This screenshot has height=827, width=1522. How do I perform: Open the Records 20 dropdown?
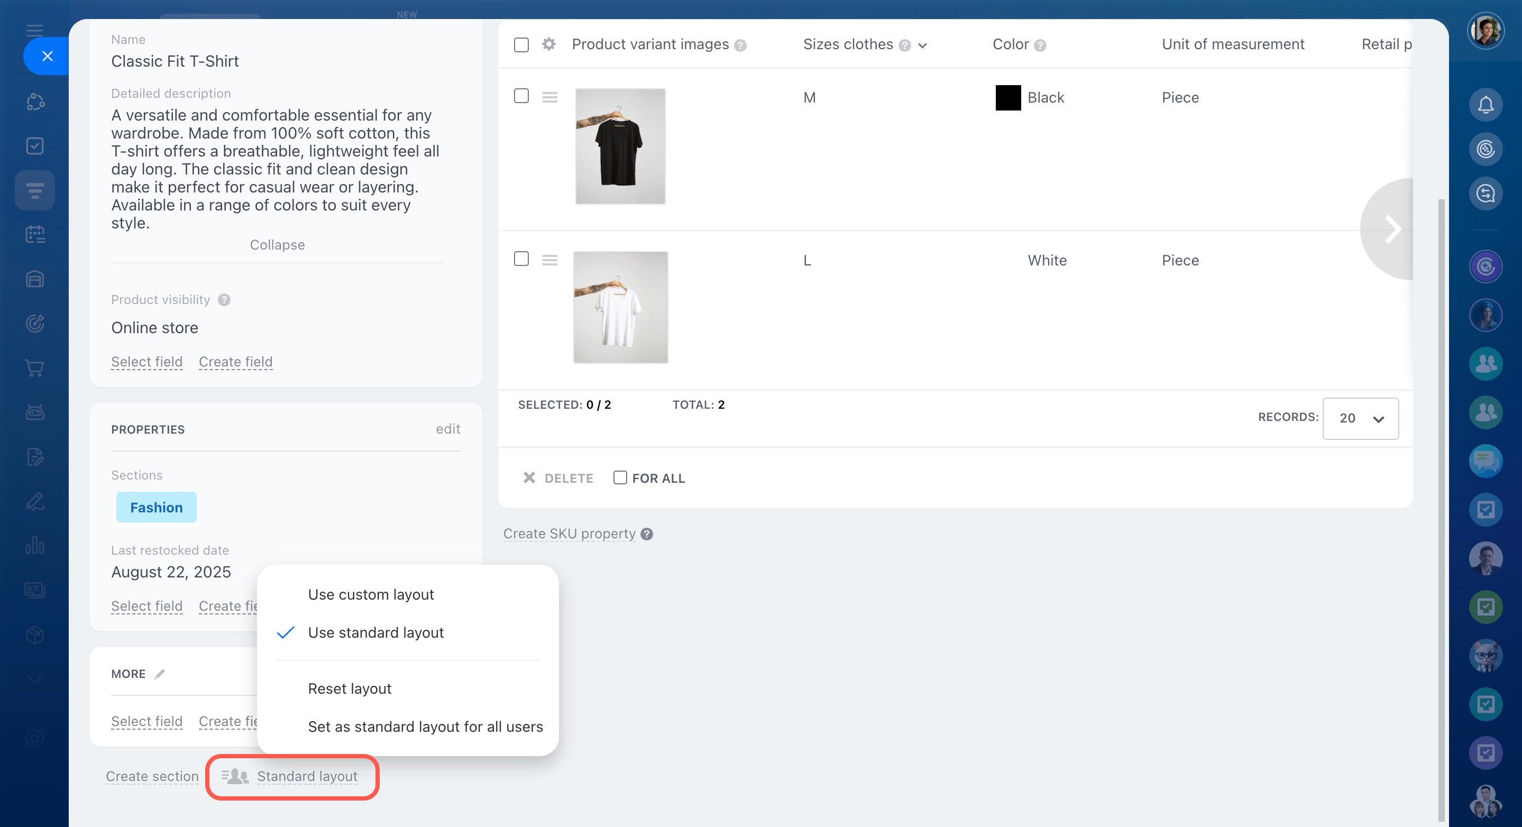(1360, 419)
